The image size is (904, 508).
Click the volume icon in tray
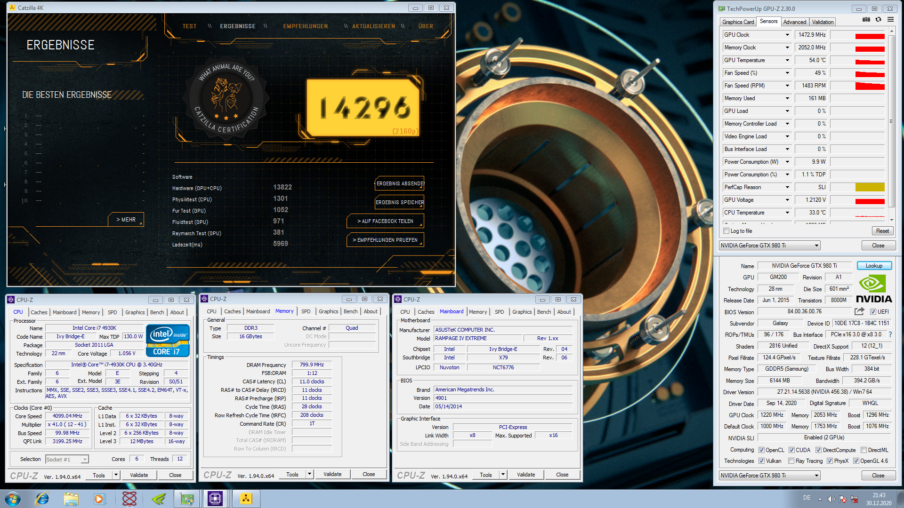831,499
